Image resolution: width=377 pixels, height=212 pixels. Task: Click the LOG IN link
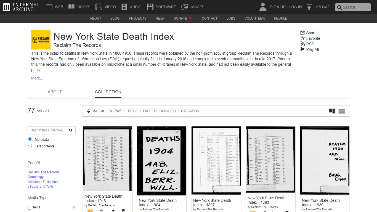tap(295, 7)
